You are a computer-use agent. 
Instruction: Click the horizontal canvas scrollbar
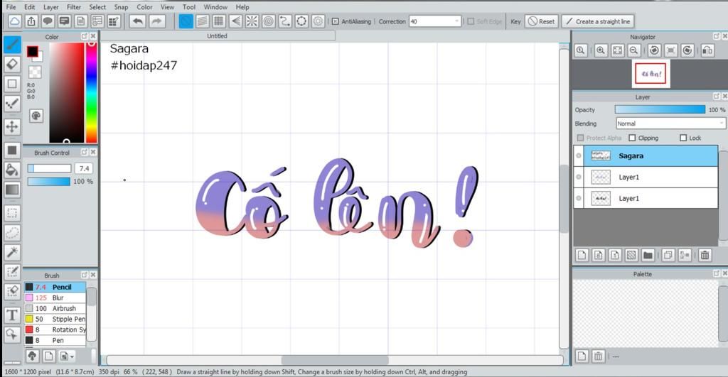pos(335,360)
